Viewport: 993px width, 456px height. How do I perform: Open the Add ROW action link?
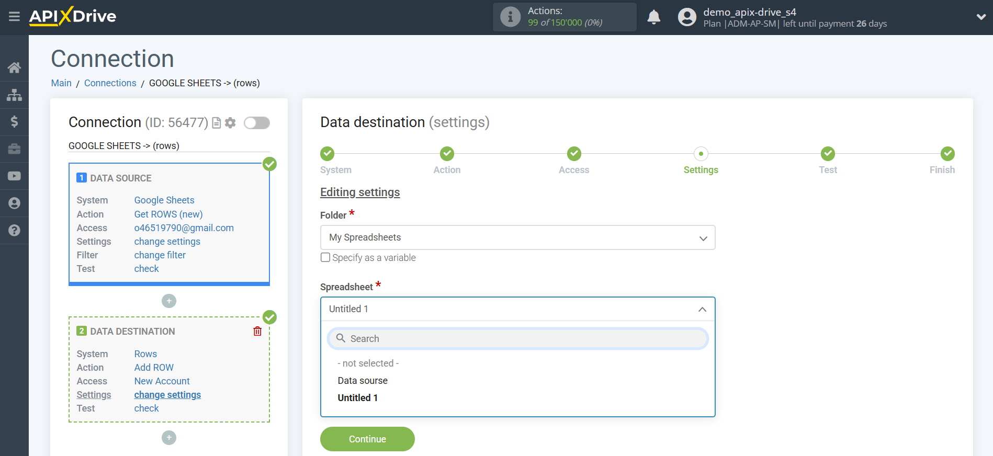[x=154, y=368]
